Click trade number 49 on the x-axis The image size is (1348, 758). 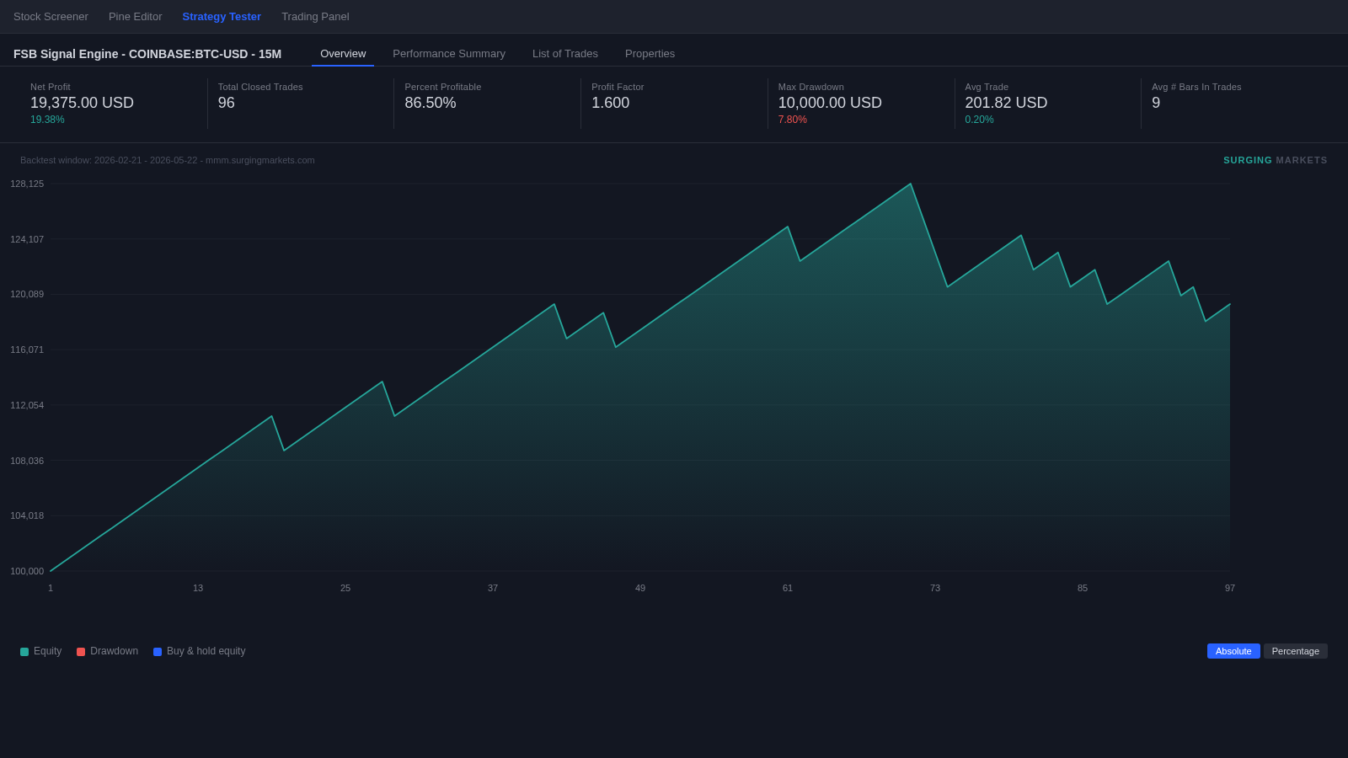click(640, 588)
